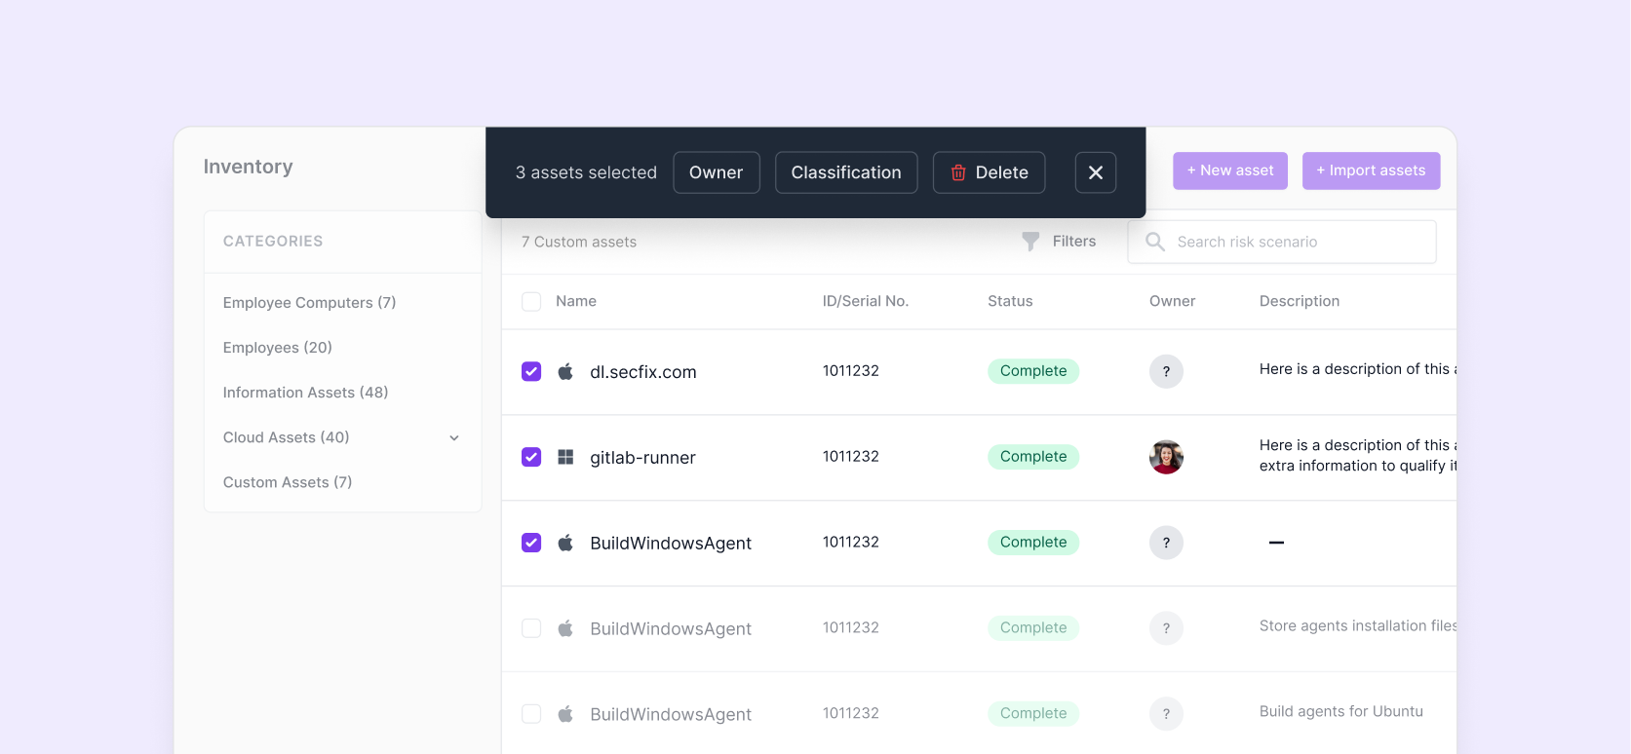The width and height of the screenshot is (1631, 754).
Task: Open BuildWindowsAgent name in the Ubuntu row
Action: (671, 715)
